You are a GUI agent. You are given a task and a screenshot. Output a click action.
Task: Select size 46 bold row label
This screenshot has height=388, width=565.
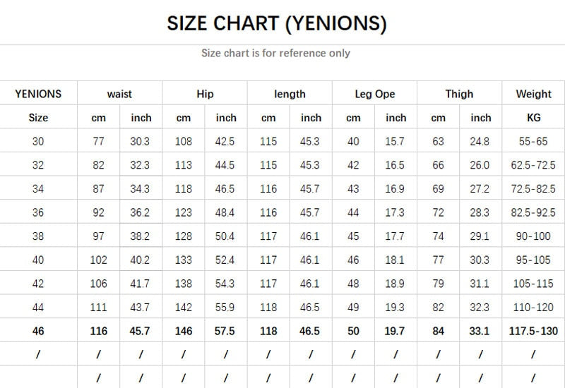[38, 331]
